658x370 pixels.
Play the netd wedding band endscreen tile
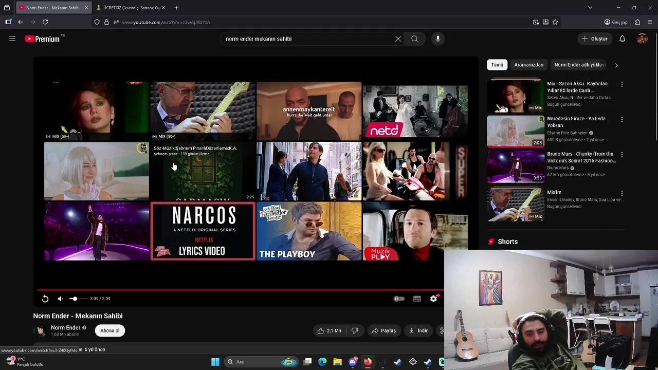pos(415,110)
